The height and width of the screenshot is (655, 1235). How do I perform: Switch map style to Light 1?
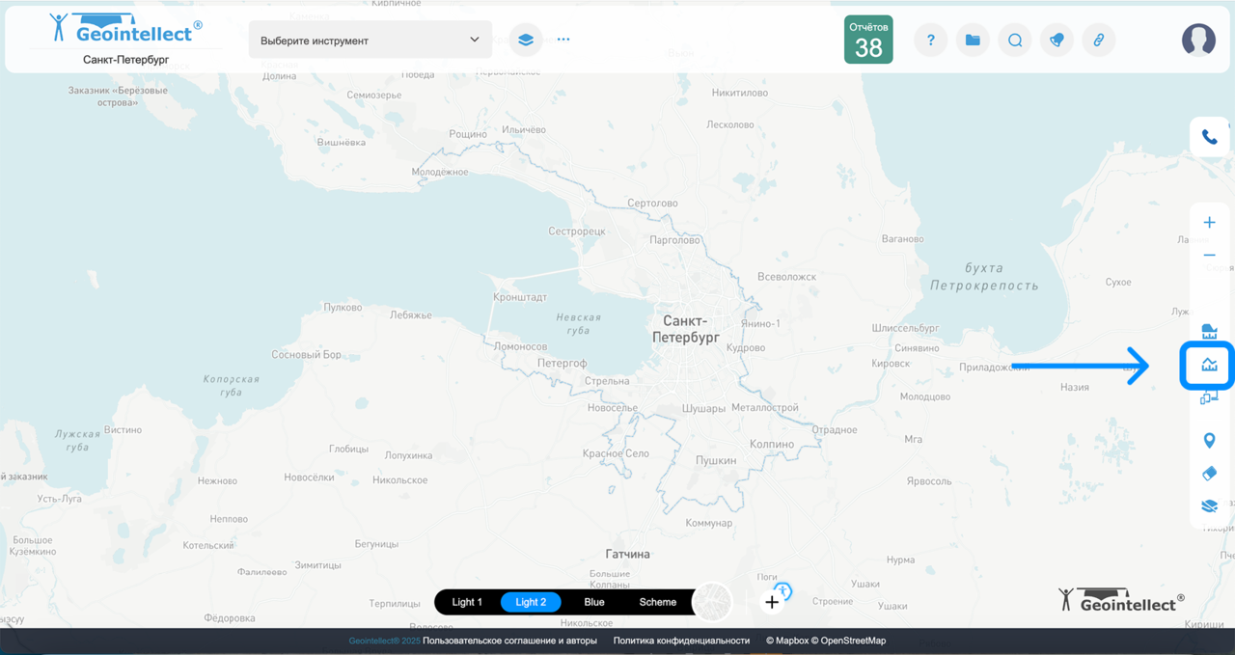[467, 602]
